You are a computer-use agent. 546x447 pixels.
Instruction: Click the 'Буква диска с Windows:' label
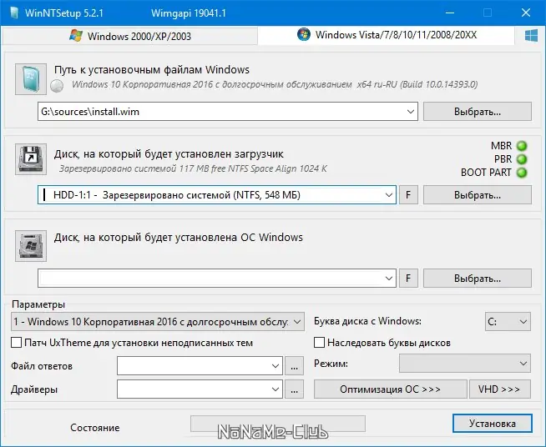(x=367, y=321)
